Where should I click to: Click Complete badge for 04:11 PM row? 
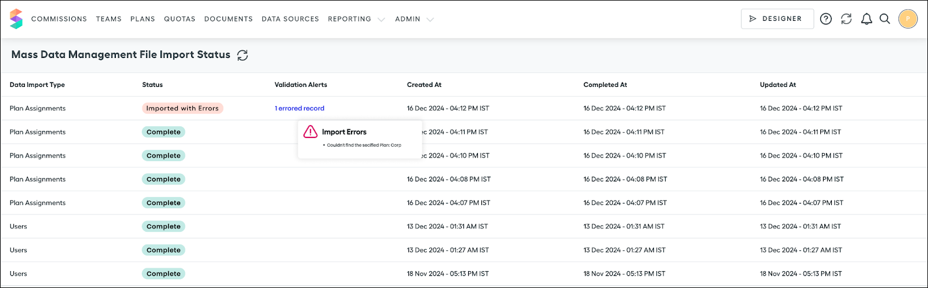(163, 132)
